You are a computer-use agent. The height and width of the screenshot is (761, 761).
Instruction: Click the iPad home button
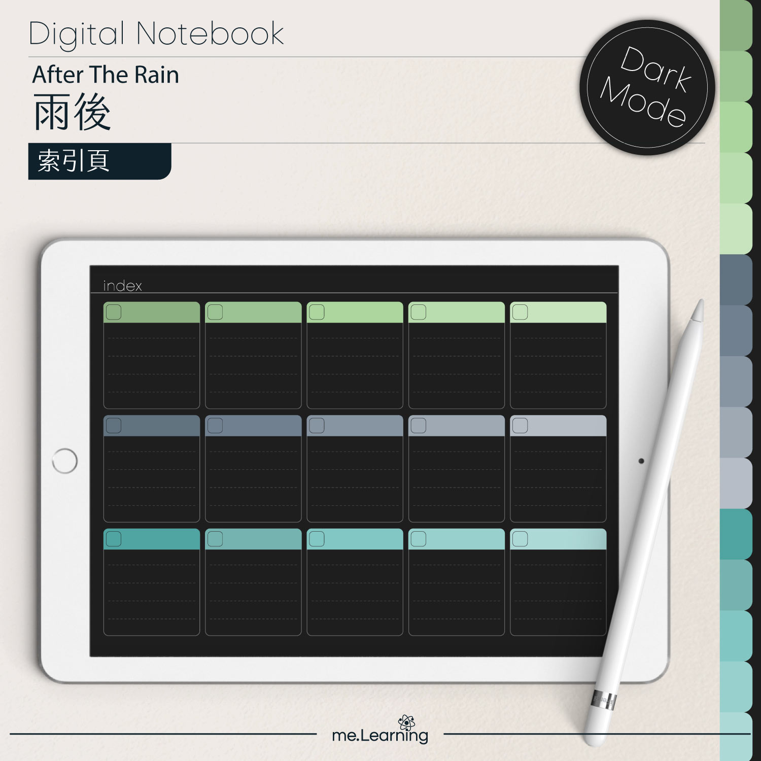(64, 461)
